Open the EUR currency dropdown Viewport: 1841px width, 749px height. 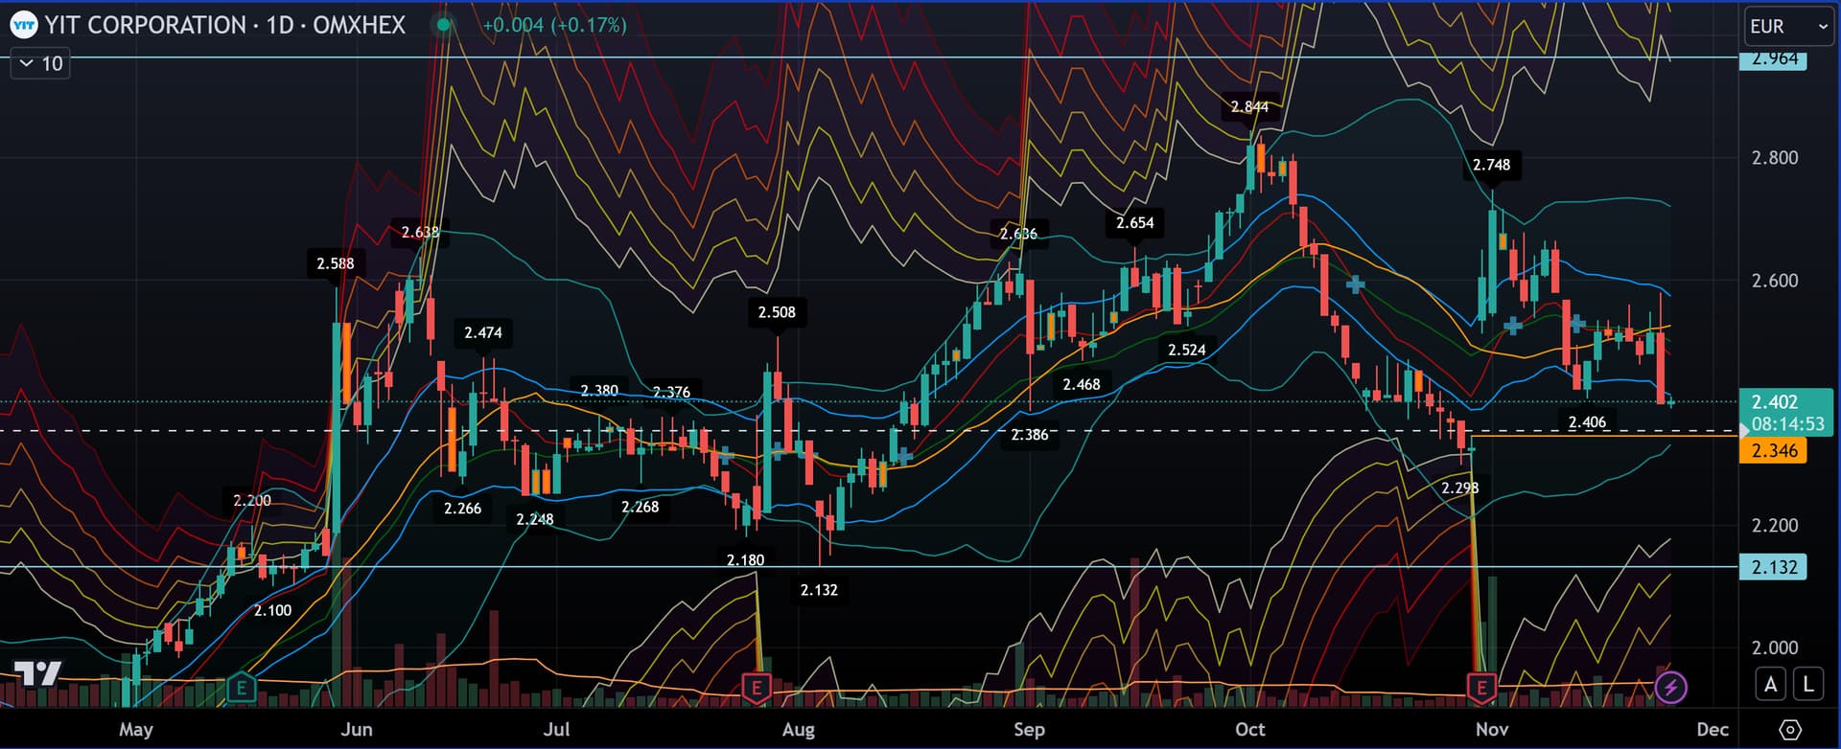pyautogui.click(x=1788, y=27)
